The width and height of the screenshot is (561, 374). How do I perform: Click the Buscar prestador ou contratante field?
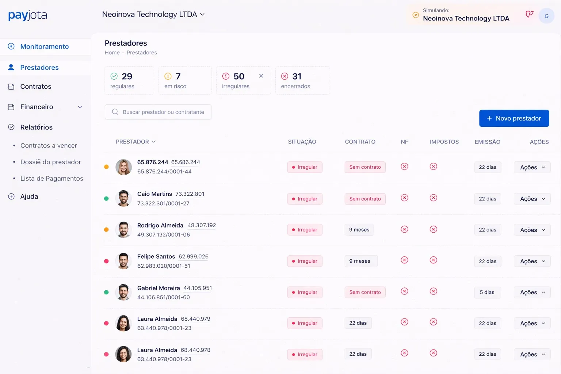[x=158, y=112]
